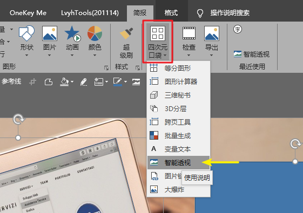Open the pen color dropdown arrow
This screenshot has height=213, width=303.
click(126, 82)
